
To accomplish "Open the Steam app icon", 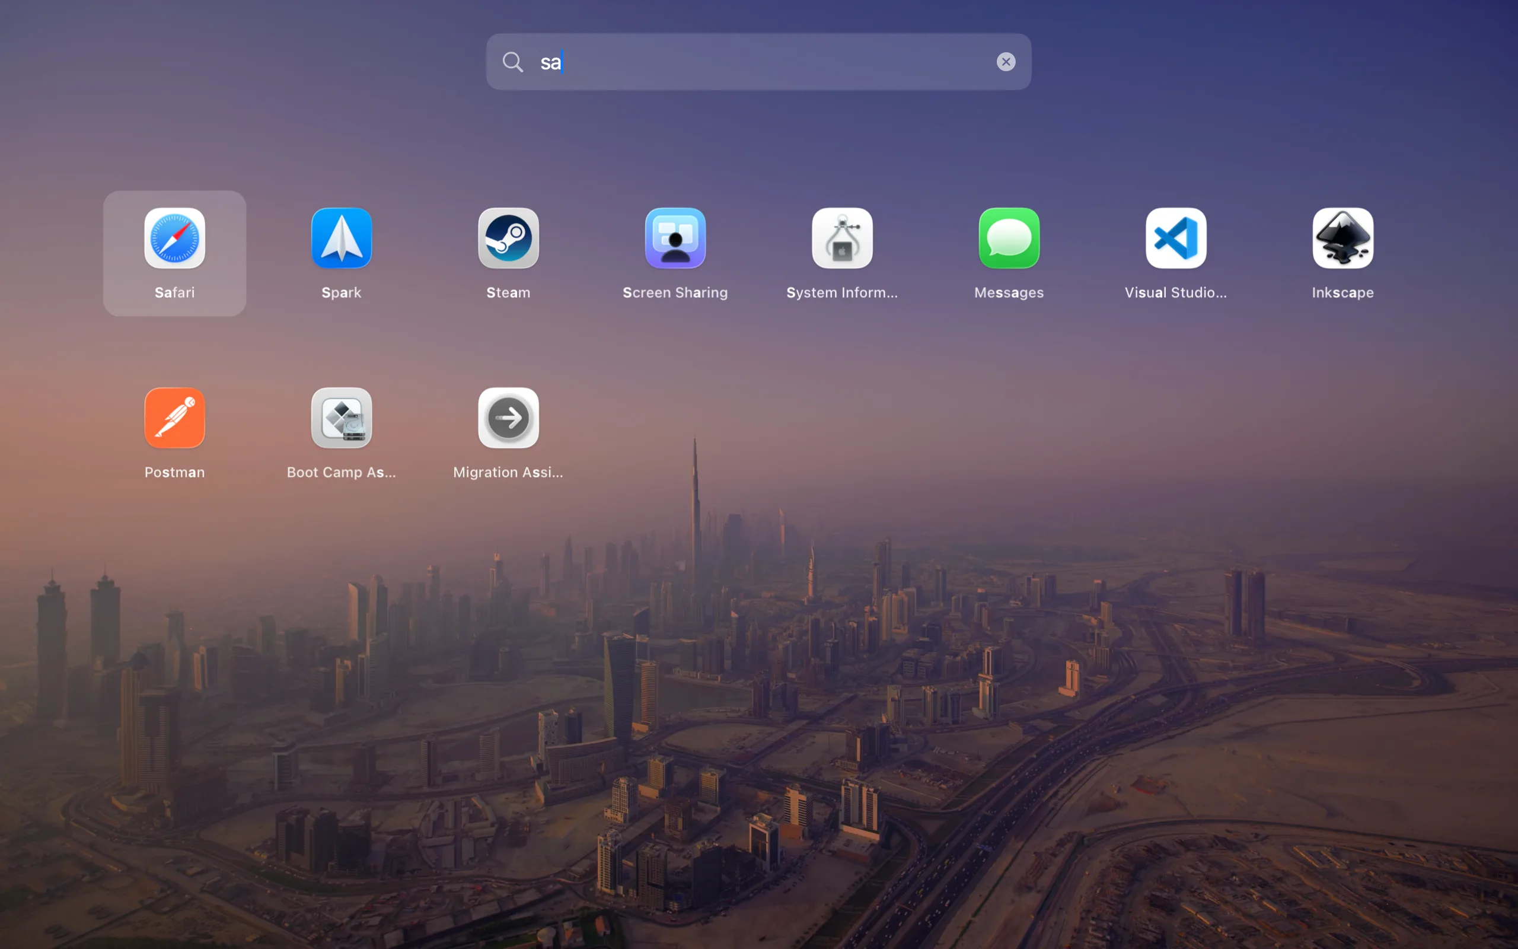I will [x=508, y=238].
